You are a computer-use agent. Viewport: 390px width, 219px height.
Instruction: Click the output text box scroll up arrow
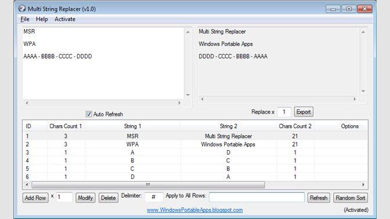click(363, 32)
